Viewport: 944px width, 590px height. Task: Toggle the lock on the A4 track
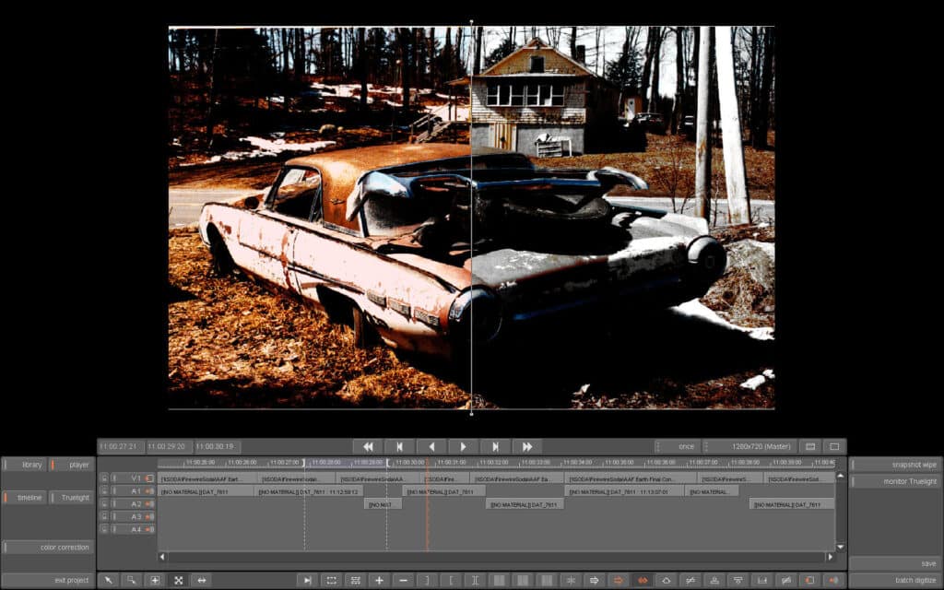[104, 529]
